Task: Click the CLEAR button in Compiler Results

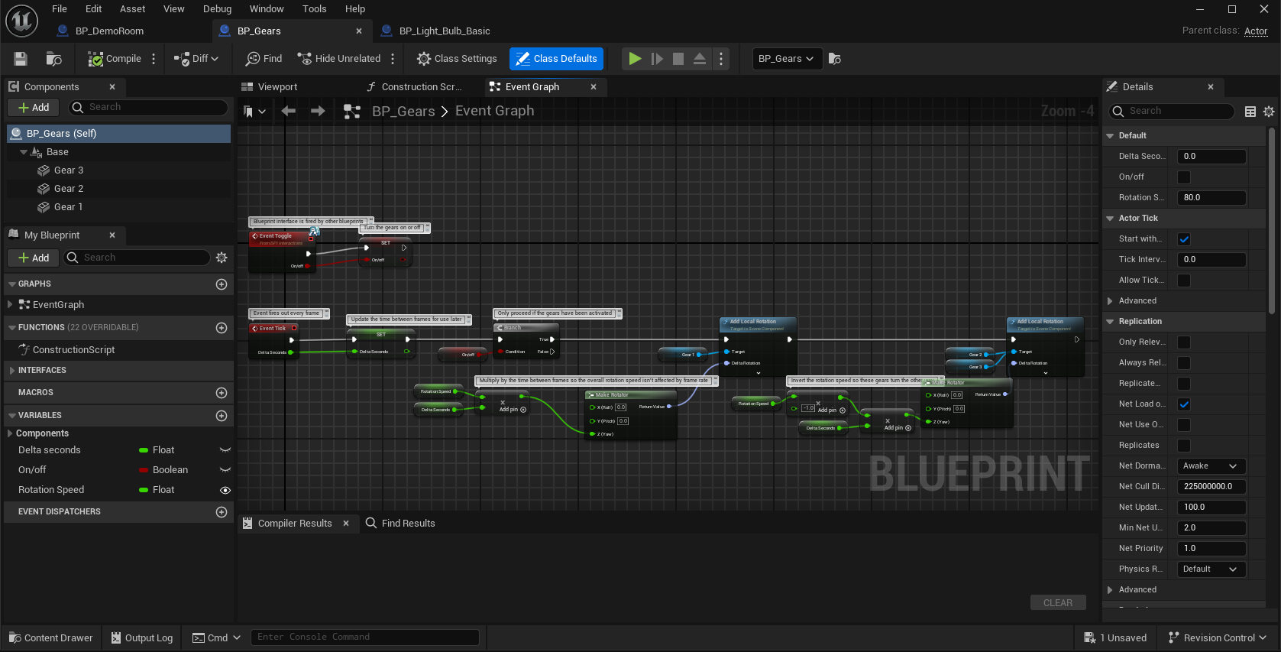Action: click(x=1057, y=603)
